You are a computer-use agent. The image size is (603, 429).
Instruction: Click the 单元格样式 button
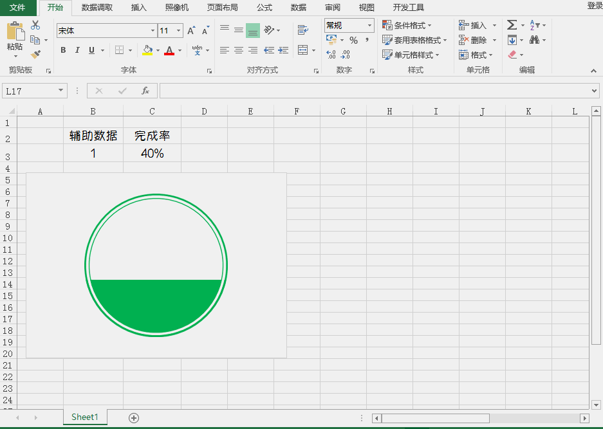[413, 54]
